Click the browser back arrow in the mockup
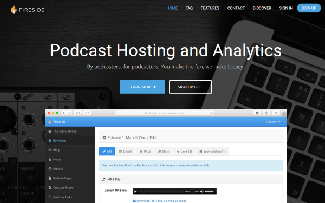 tap(64, 113)
